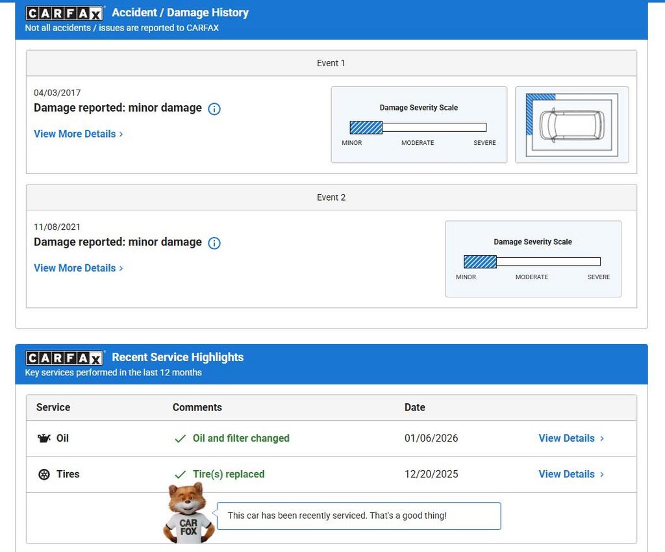Click the CARFAX logo beside Recent Service Highlights
Viewport: 665px width, 552px height.
pyautogui.click(x=64, y=358)
